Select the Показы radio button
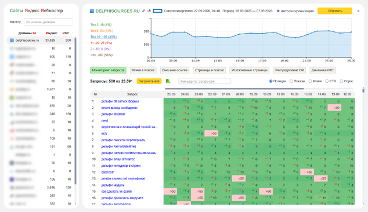 coord(291,81)
